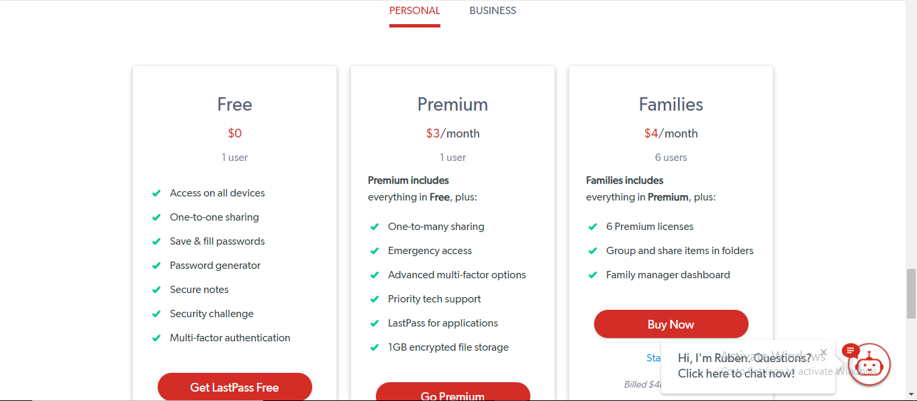The height and width of the screenshot is (401, 917).
Task: Click the page's vertical scrollbar thumb
Action: point(911,293)
